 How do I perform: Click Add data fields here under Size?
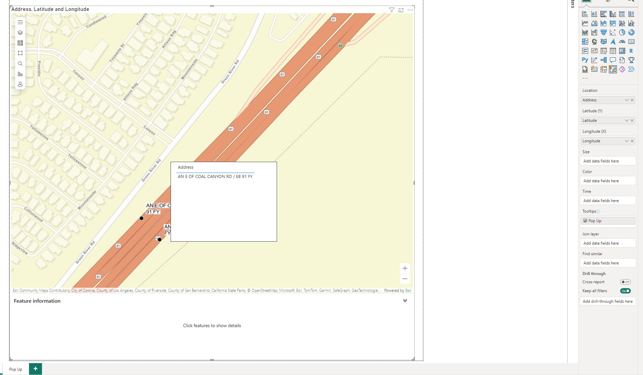608,161
